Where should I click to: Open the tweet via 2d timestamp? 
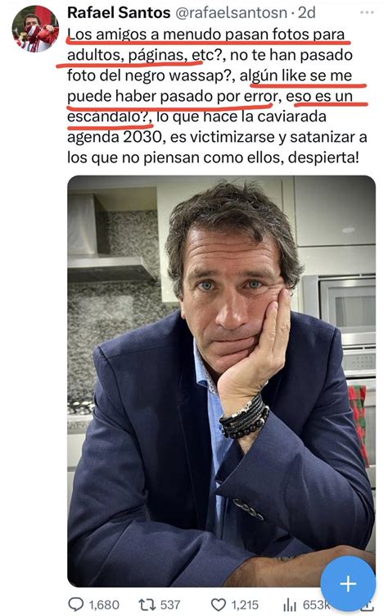(x=306, y=12)
